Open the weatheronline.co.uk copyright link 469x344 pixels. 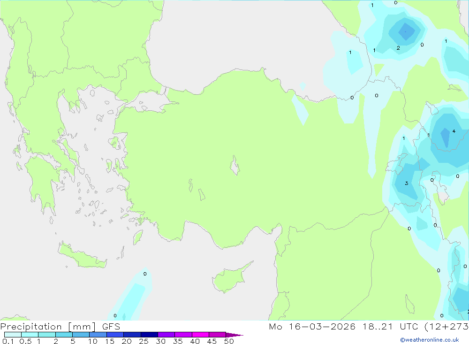tap(430, 340)
